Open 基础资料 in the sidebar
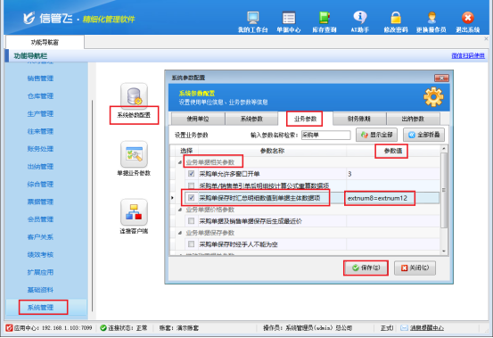 pos(40,290)
